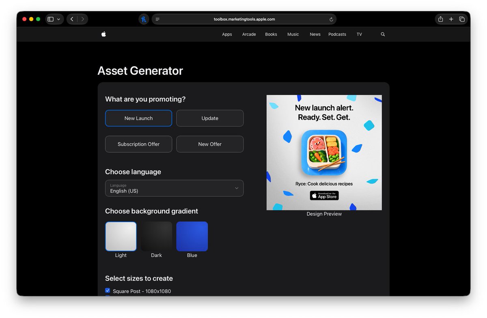Pick the Blue background gradient swatch
This screenshot has height=318, width=487.
[x=192, y=236]
